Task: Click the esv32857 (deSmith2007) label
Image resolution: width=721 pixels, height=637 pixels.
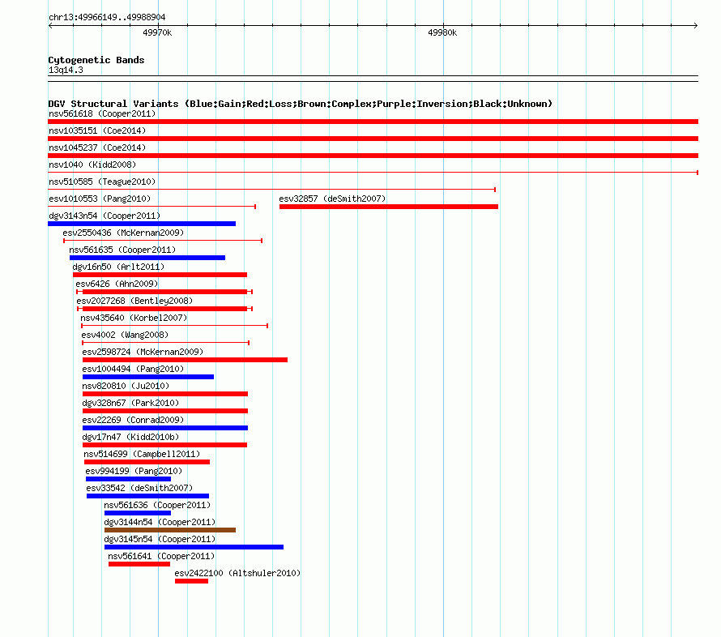Action: click(332, 199)
